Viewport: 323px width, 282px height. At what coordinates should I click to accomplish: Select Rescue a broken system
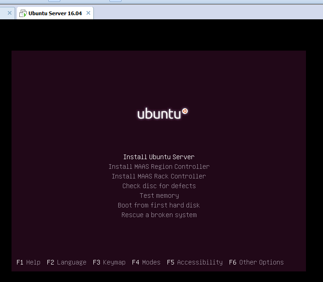click(159, 215)
